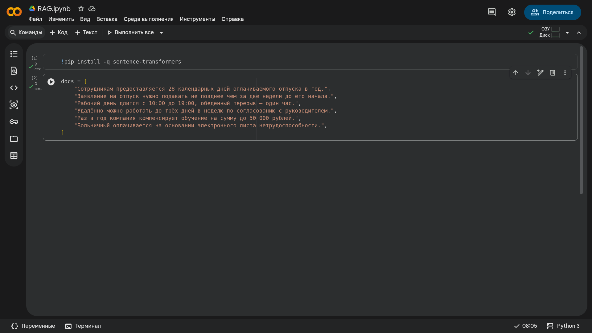
Task: Collapse the header with the chevron up
Action: point(579,33)
